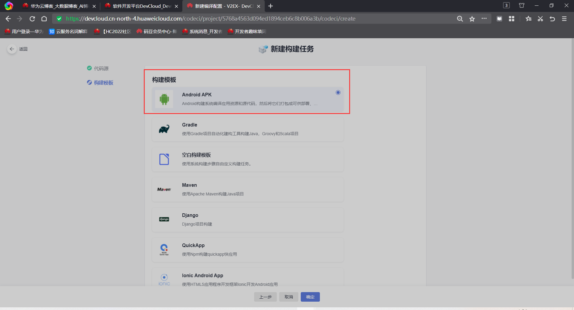Click the 上一步 button
The width and height of the screenshot is (574, 310).
coord(265,297)
